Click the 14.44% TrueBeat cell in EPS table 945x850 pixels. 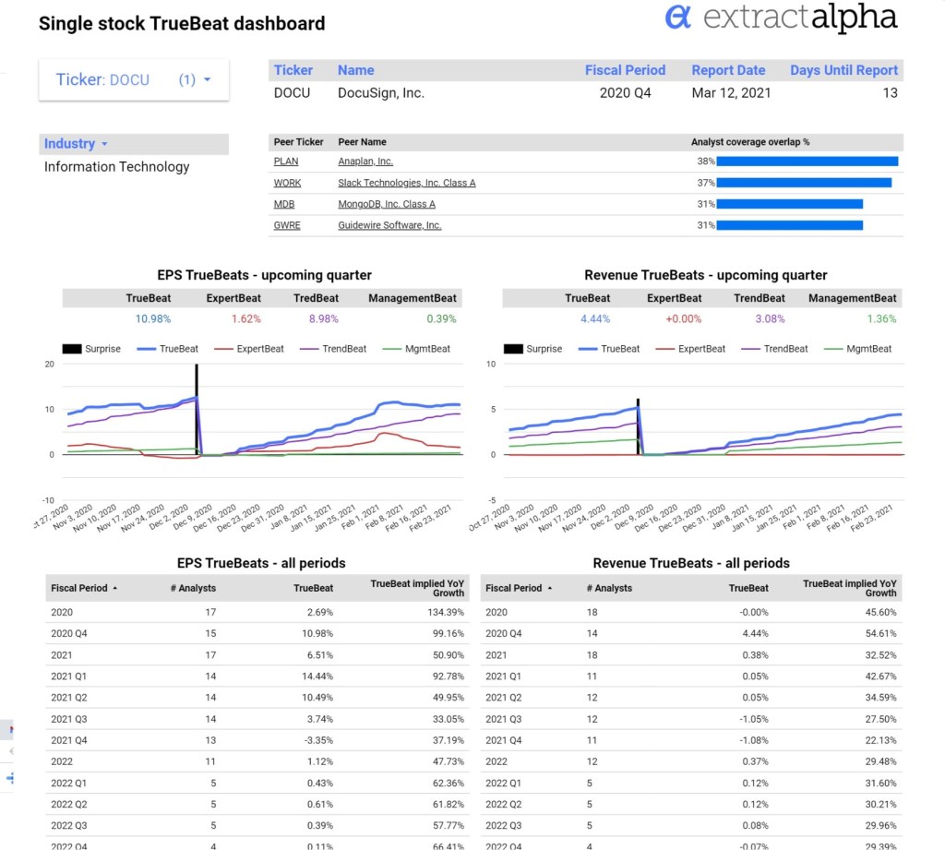coord(317,676)
